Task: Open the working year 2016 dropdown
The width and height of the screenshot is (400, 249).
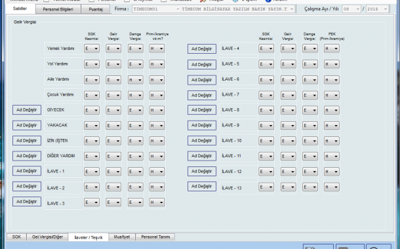Action: (377, 9)
